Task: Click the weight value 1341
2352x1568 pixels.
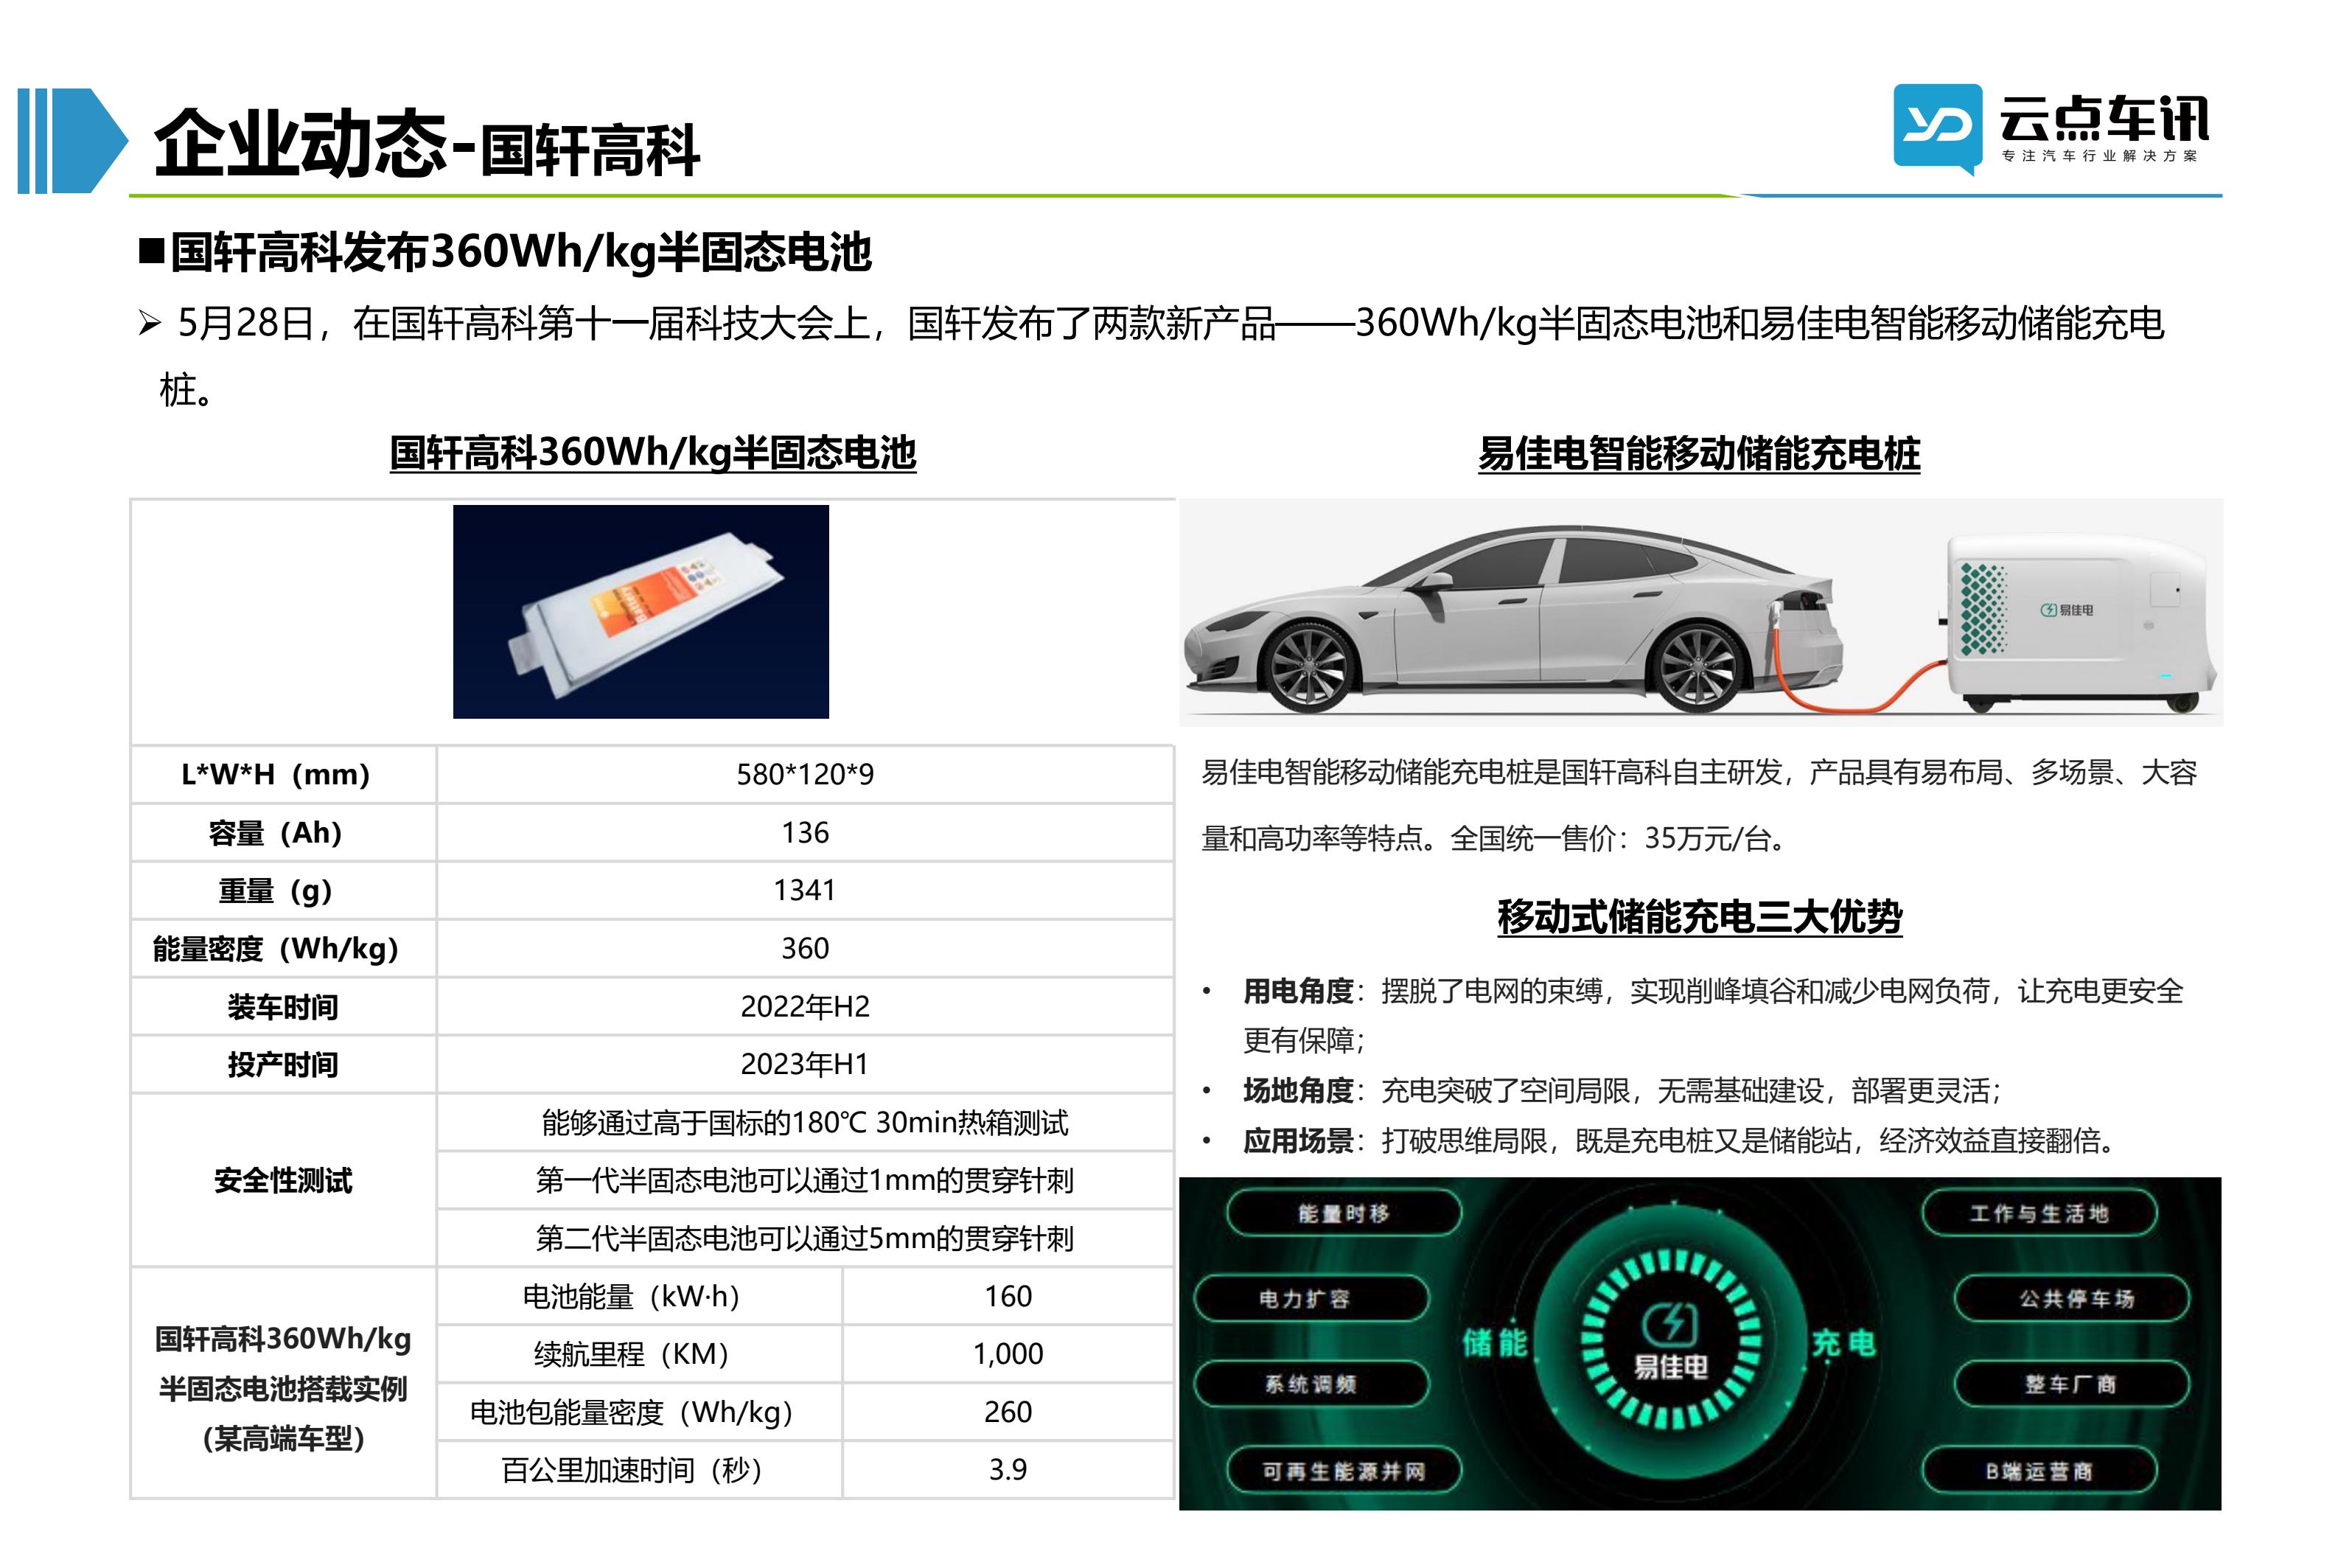Action: point(805,890)
